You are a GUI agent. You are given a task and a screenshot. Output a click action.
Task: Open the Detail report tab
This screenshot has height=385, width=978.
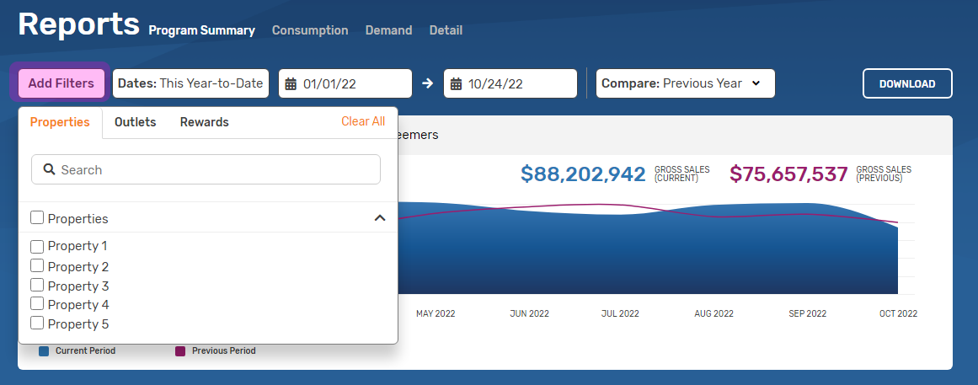point(446,30)
